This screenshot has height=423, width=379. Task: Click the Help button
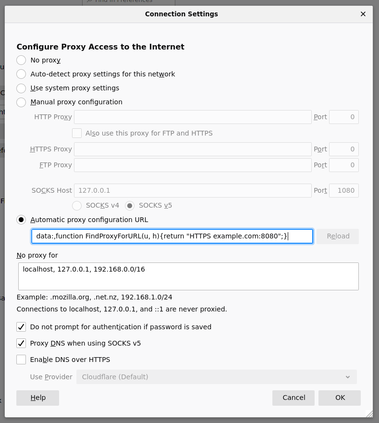pyautogui.click(x=37, y=398)
